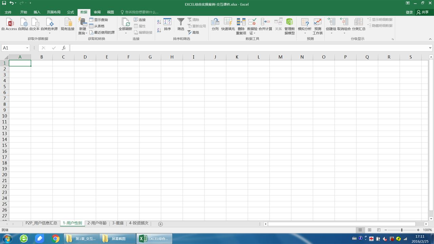The height and width of the screenshot is (244, 434).
Task: Click the 共享 share button
Action: click(423, 12)
